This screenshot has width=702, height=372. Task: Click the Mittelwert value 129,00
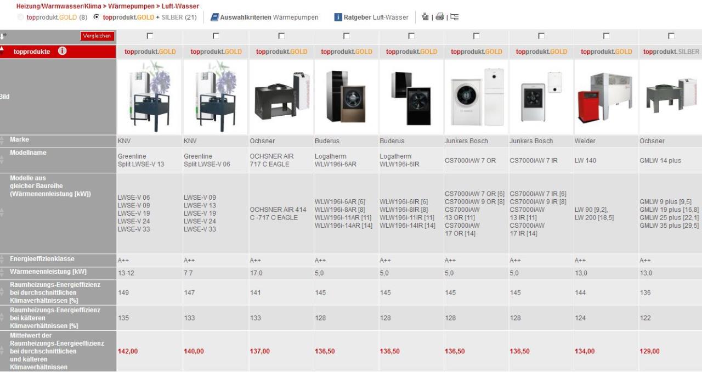point(650,351)
